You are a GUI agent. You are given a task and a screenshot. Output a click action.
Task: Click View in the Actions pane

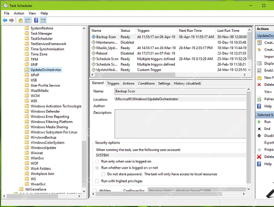click(x=268, y=92)
